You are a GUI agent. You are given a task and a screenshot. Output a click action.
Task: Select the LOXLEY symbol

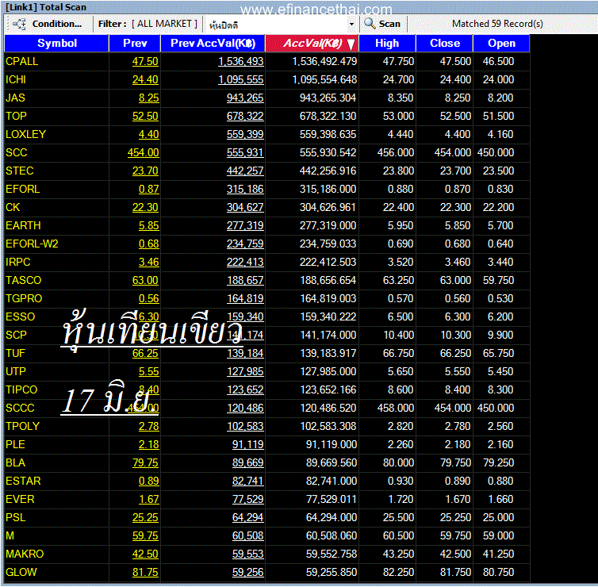point(25,134)
